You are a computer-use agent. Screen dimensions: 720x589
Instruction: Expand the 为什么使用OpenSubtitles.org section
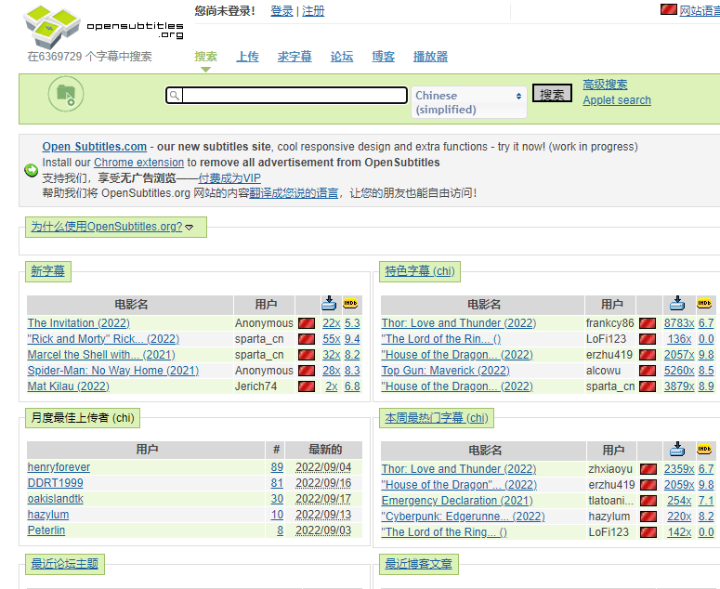(112, 227)
